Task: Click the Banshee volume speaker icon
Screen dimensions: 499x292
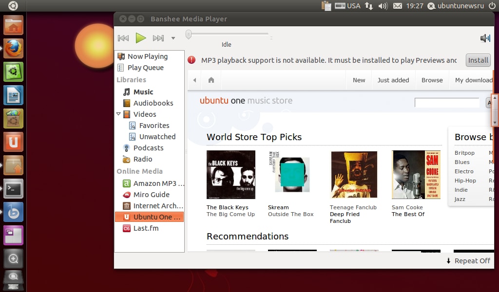Action: [485, 38]
